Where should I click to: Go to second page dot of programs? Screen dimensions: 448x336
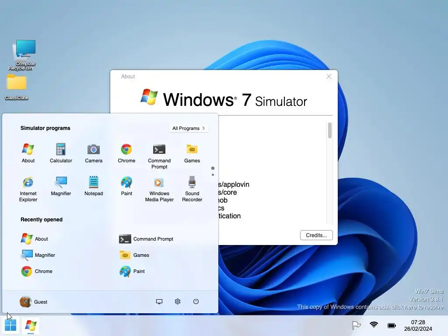click(x=213, y=175)
